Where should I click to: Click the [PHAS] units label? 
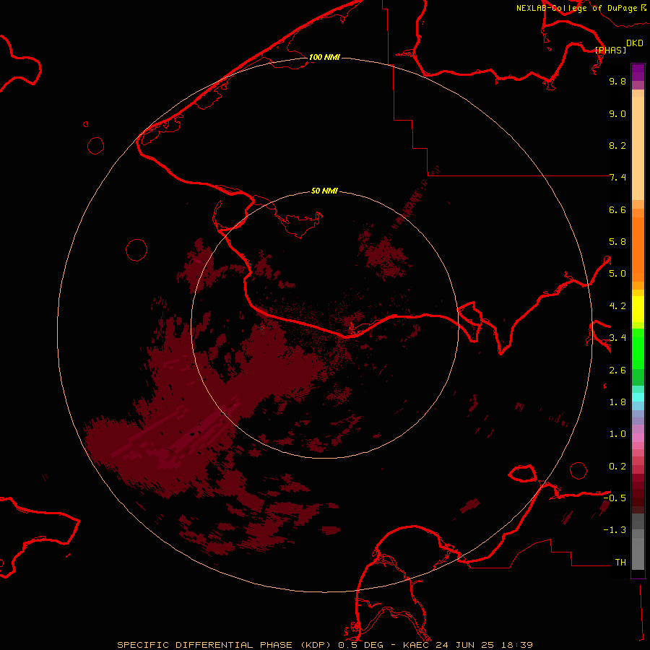(x=610, y=50)
